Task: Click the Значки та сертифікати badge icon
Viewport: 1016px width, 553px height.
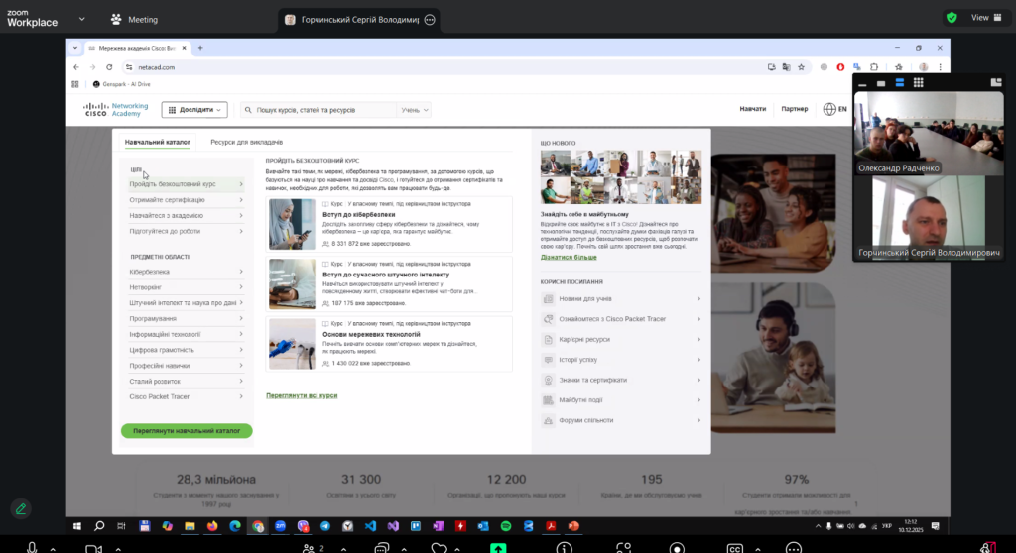Action: click(549, 380)
